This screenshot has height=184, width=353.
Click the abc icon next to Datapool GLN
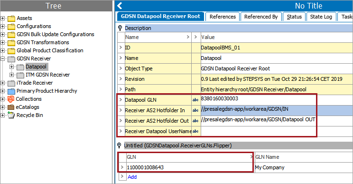pos(195,100)
